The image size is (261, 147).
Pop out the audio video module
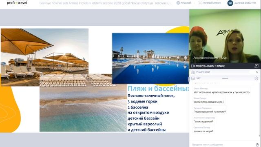tap(257, 66)
